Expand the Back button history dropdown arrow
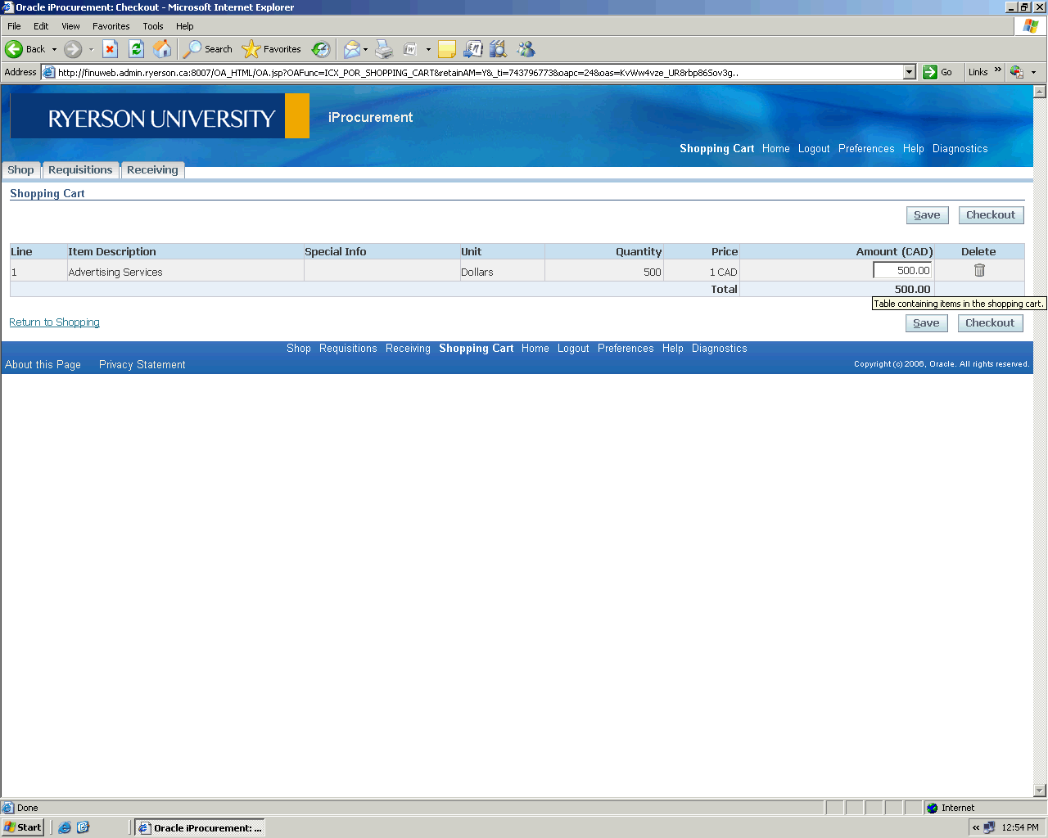The width and height of the screenshot is (1048, 838). click(x=55, y=49)
